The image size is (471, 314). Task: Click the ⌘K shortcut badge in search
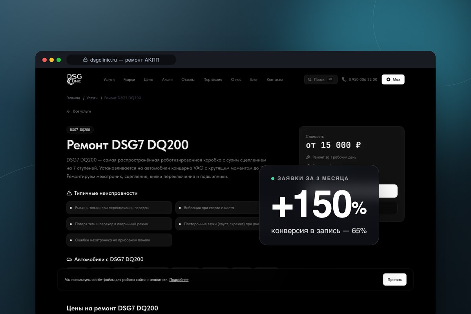330,79
